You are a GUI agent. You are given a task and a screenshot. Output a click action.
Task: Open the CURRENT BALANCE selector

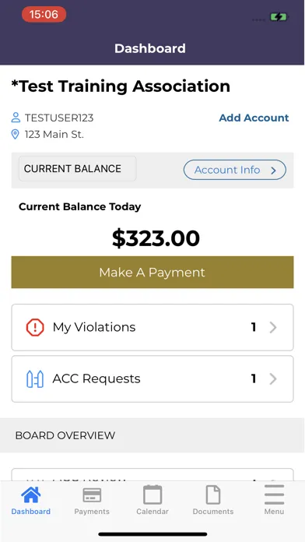pyautogui.click(x=77, y=169)
